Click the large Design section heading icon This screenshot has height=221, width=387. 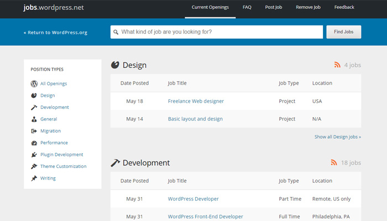point(115,65)
